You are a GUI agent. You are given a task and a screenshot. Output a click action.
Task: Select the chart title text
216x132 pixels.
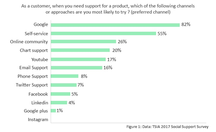click(108, 9)
